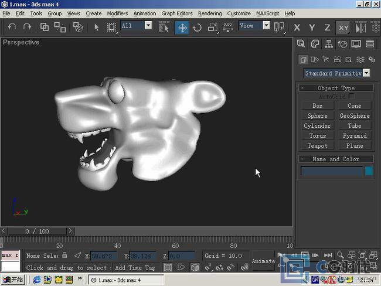Select the Cameras category icon
The width and height of the screenshot is (381, 286).
pos(337,60)
